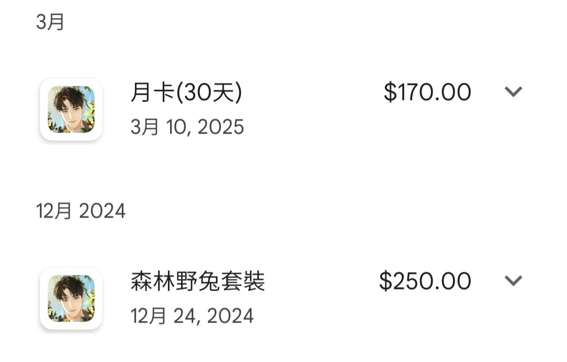Screen dimensions: 567x362
Task: Open the app icon beside 月卡(30天)
Action: pos(71,109)
